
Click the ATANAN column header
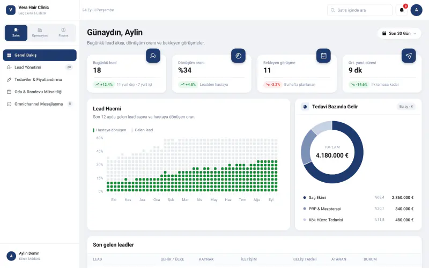point(339,259)
